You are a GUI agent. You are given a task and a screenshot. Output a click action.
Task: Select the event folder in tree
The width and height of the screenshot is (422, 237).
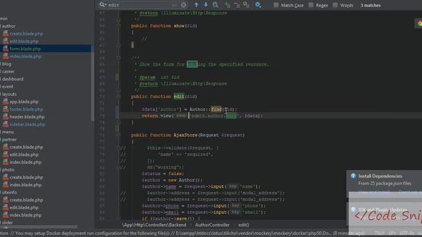coord(7,86)
